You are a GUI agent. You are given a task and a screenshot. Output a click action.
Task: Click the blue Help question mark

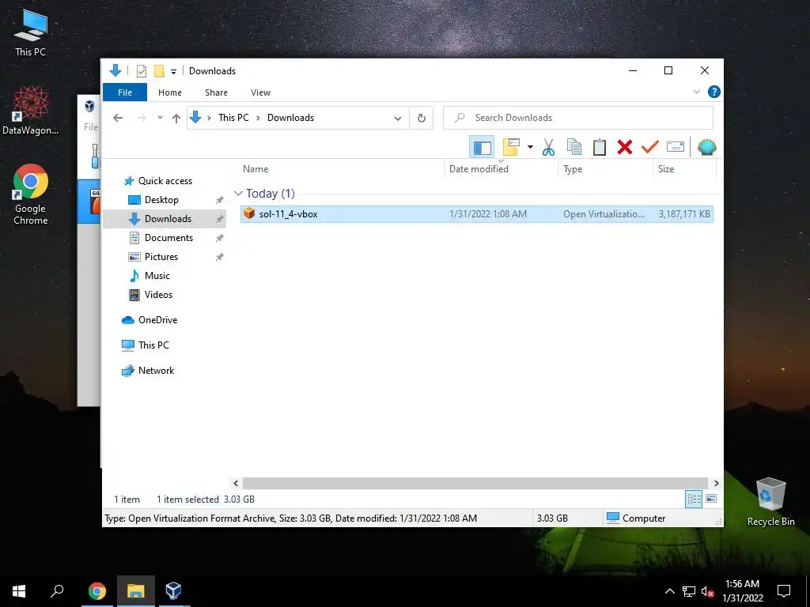(714, 92)
